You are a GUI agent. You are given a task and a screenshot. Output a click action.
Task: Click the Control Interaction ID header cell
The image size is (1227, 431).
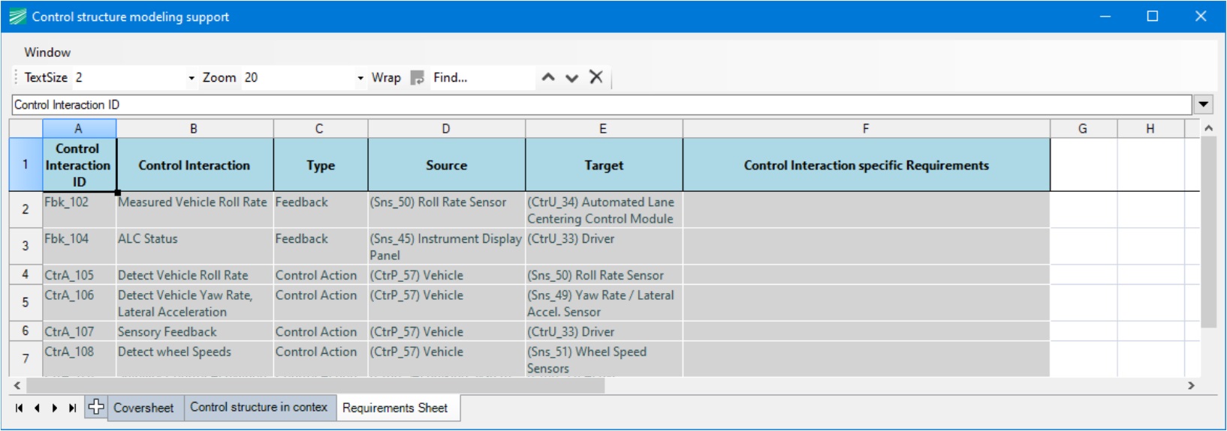coord(79,165)
